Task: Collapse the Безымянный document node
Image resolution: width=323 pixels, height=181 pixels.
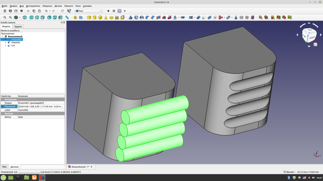Action: (x=2, y=36)
